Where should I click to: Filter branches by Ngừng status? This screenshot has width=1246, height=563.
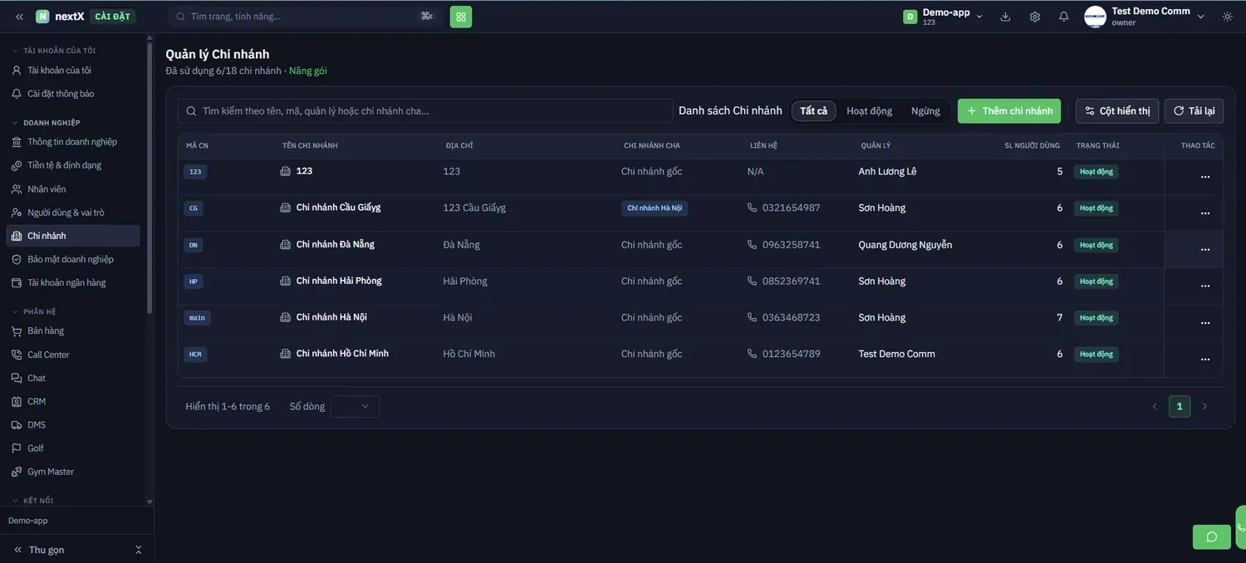coord(925,111)
